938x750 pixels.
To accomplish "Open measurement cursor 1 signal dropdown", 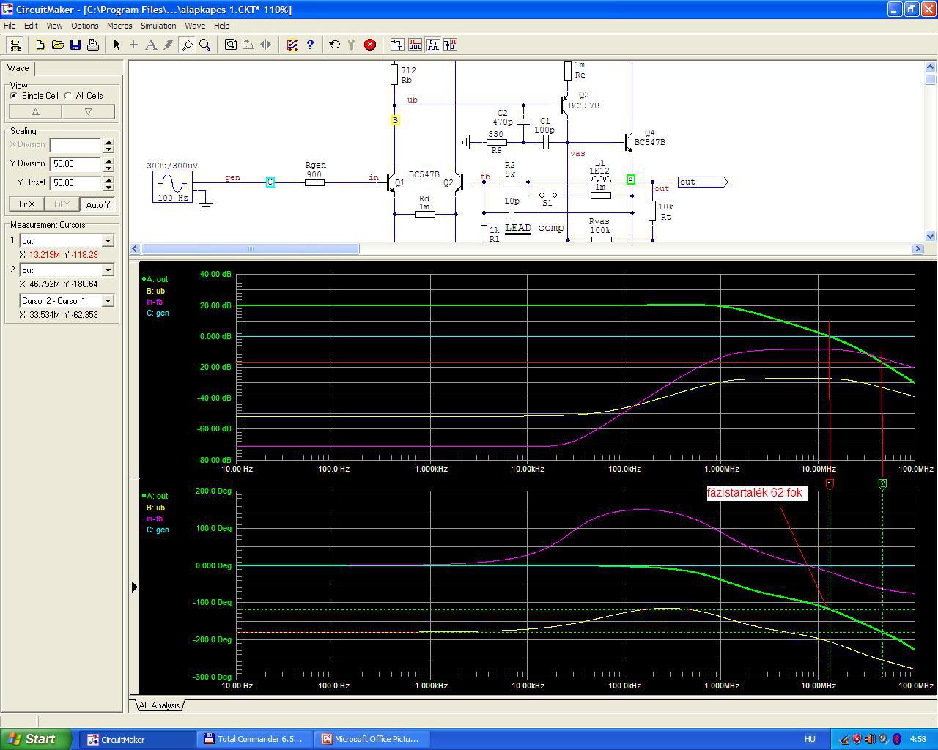I will [x=108, y=241].
